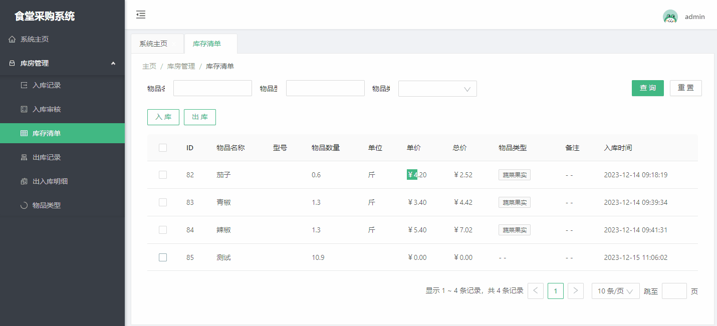This screenshot has width=717, height=326.
Task: Click the 蔬菜果实 tag in 茄子 row
Action: 515,175
